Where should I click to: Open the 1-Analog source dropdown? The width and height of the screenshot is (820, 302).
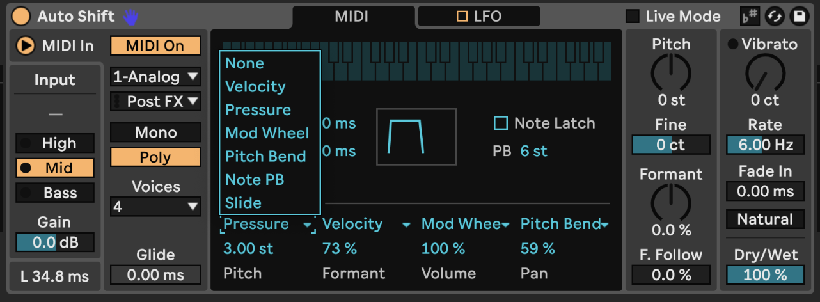pyautogui.click(x=155, y=77)
